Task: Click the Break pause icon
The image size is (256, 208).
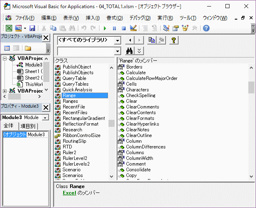Action: tap(114, 29)
